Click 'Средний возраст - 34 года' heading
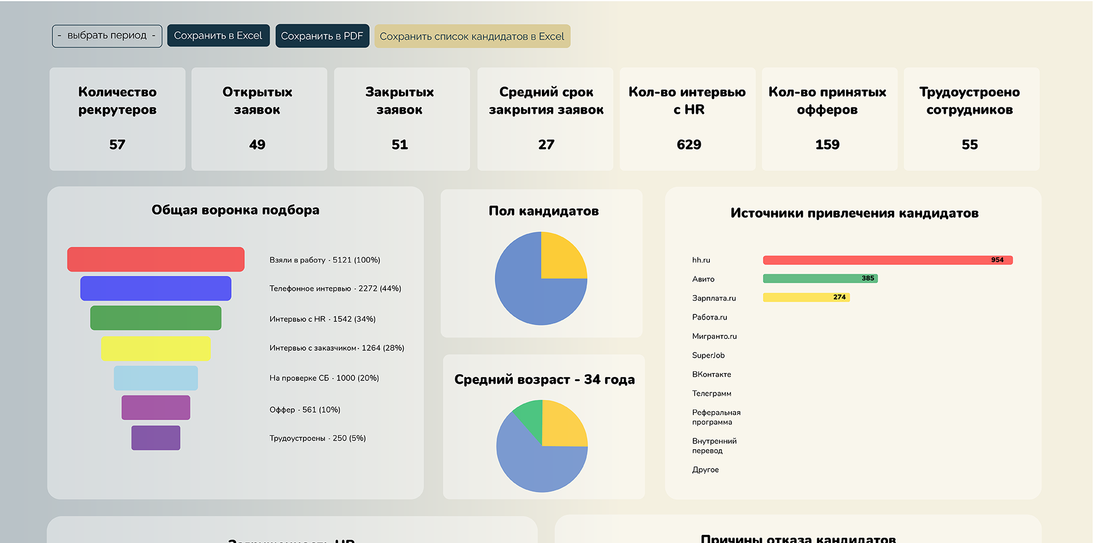The width and height of the screenshot is (1093, 543). 544,380
